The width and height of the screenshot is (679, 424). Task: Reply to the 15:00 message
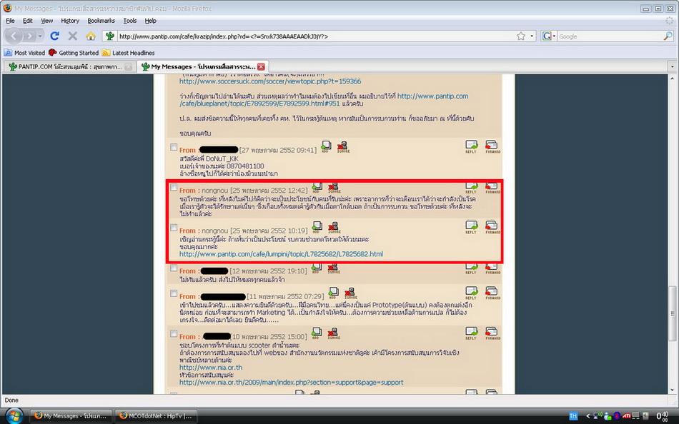point(471,333)
